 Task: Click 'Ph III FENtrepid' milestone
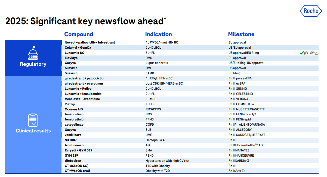point(240,119)
